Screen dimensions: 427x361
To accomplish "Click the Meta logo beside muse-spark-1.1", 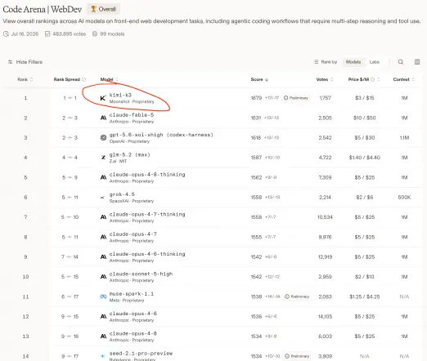I will click(x=103, y=296).
